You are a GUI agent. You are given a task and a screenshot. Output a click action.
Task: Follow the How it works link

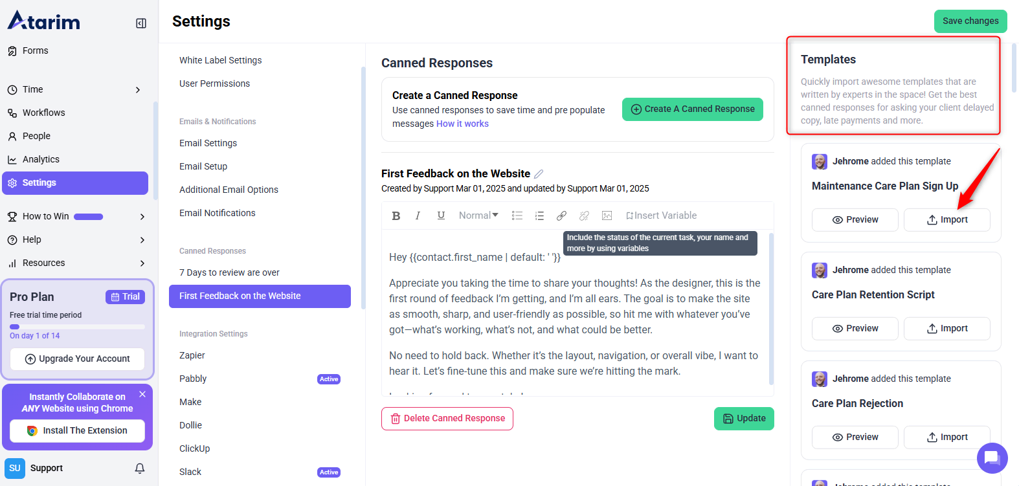(462, 124)
